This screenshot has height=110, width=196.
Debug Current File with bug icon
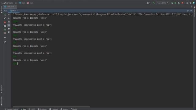click(x=175, y=3)
